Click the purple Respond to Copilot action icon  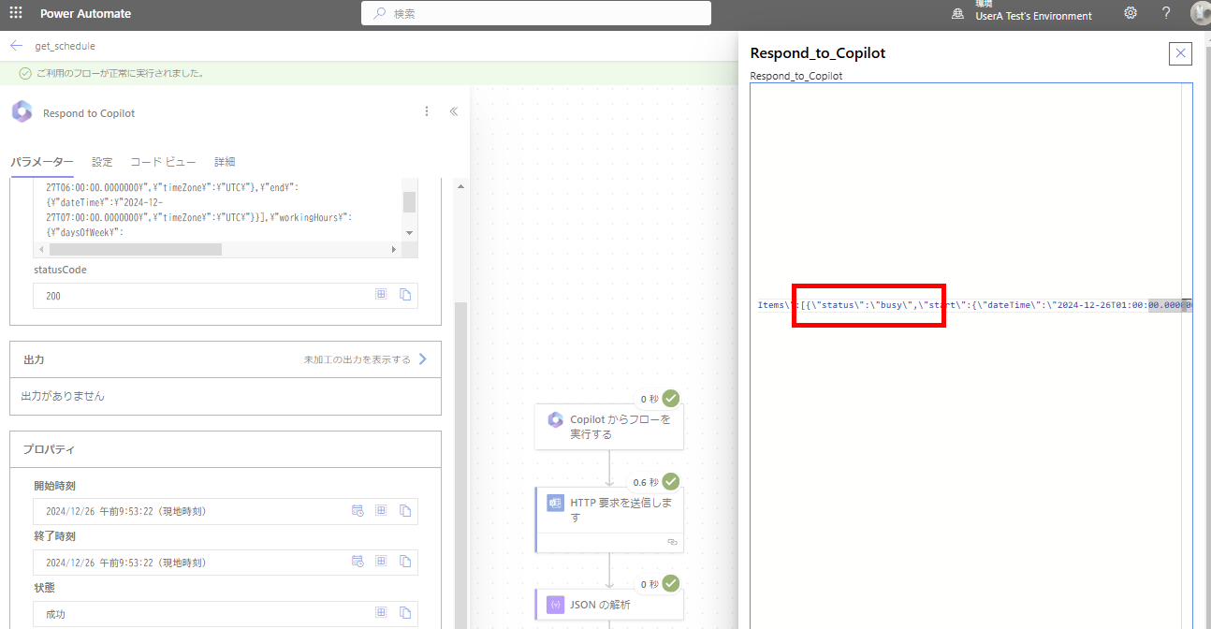point(21,110)
